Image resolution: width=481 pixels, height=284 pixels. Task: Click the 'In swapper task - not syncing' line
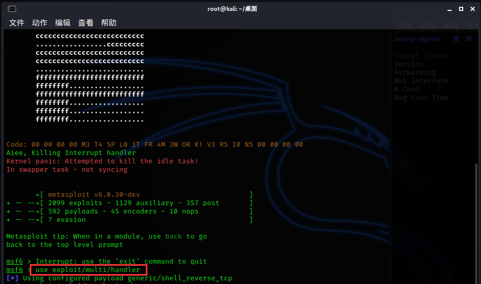(x=66, y=170)
